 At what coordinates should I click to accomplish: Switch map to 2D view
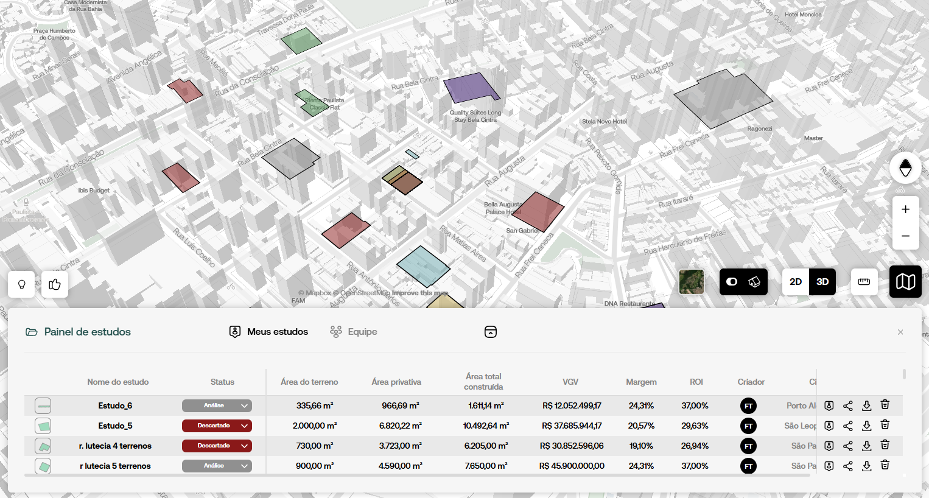tap(795, 282)
